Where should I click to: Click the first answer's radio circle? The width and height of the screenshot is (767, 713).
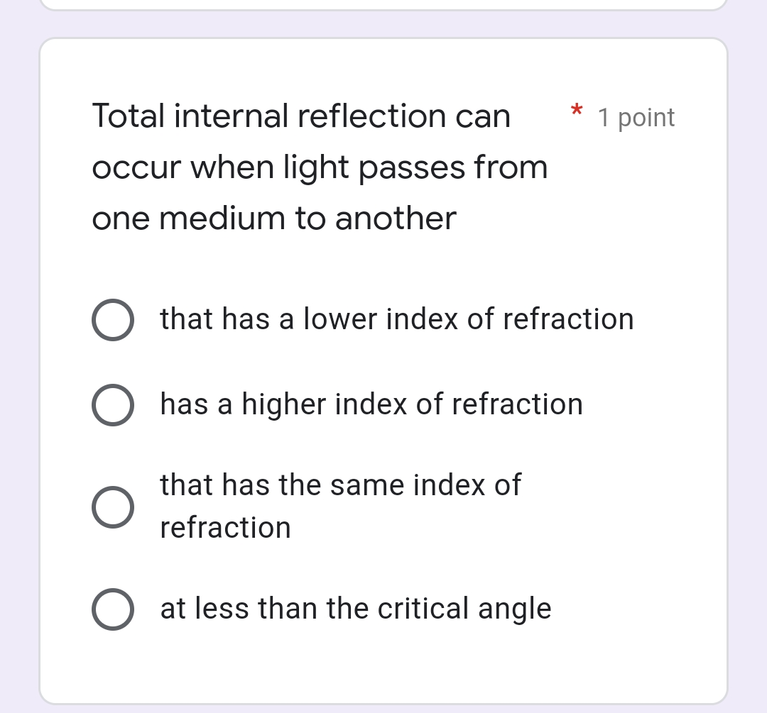113,319
